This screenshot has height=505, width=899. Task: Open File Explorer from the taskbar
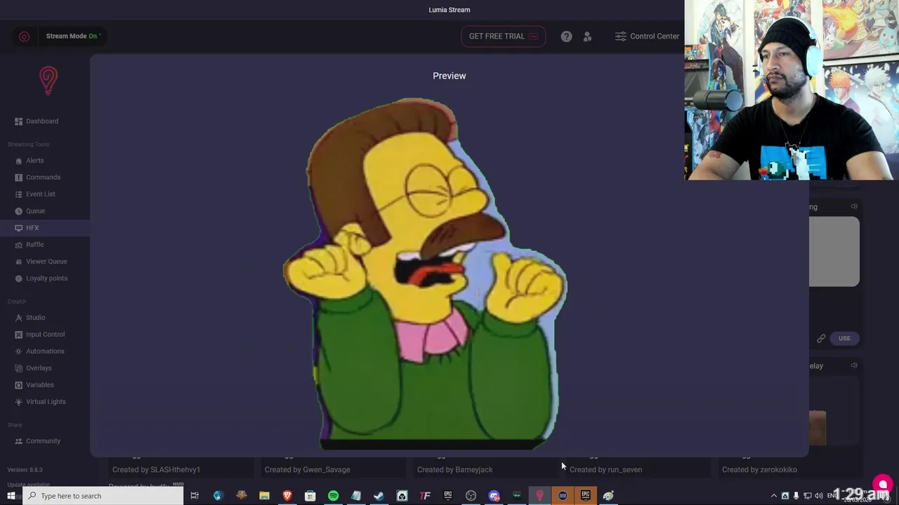click(264, 496)
